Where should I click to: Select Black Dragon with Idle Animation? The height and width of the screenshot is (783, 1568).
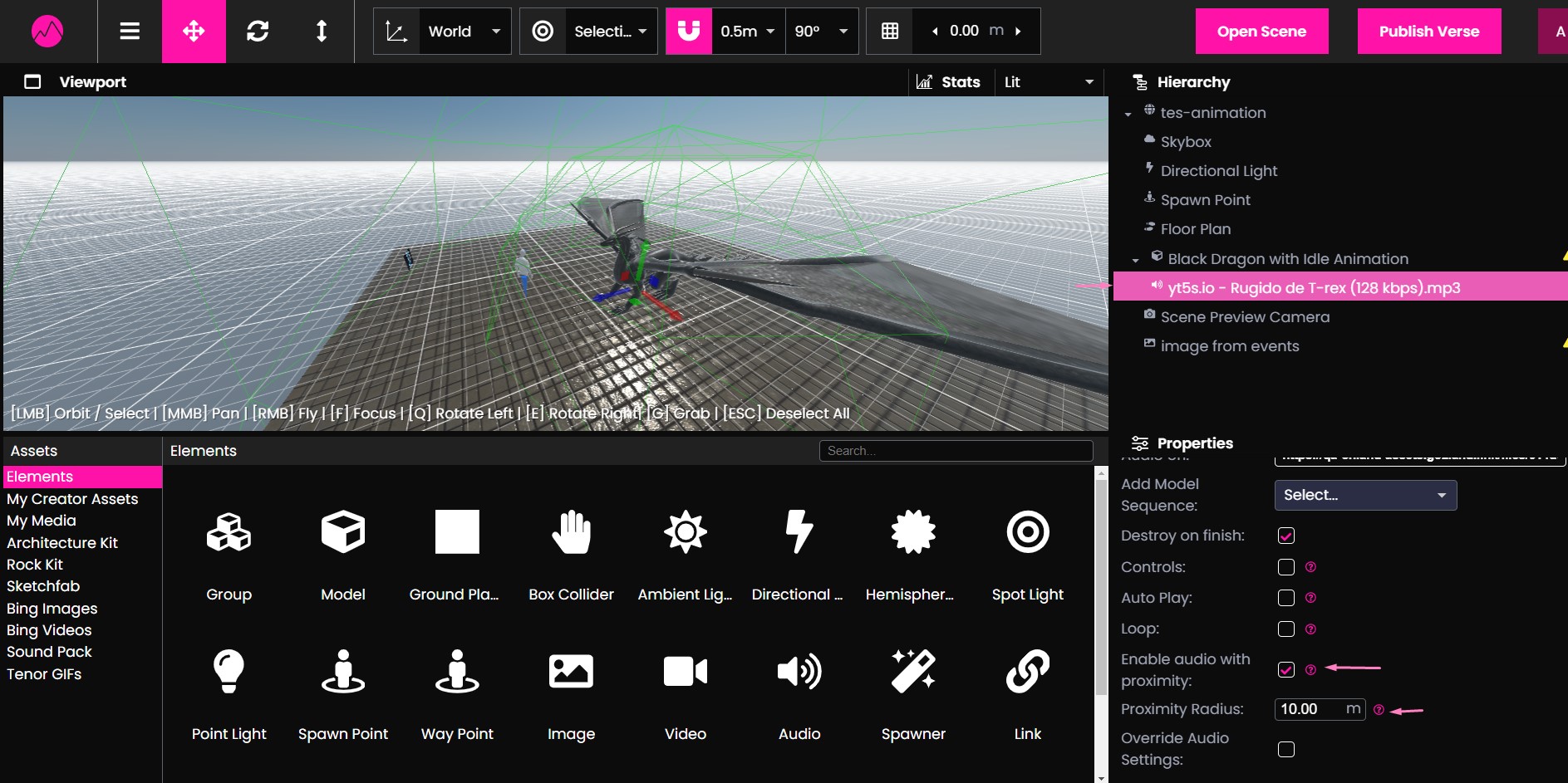click(x=1288, y=259)
